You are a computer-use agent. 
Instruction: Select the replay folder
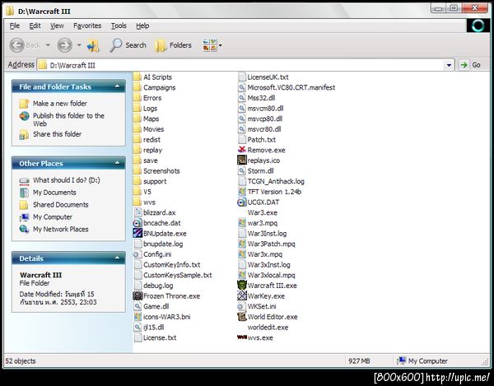147,150
